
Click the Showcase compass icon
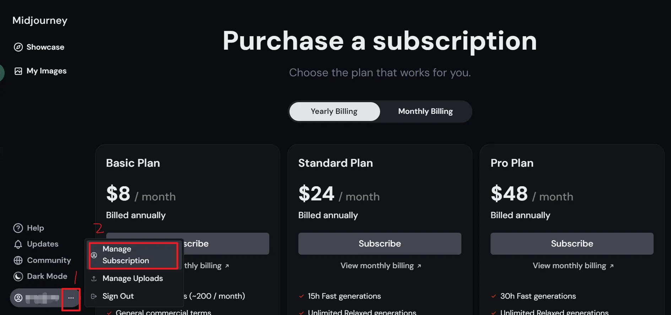[18, 47]
